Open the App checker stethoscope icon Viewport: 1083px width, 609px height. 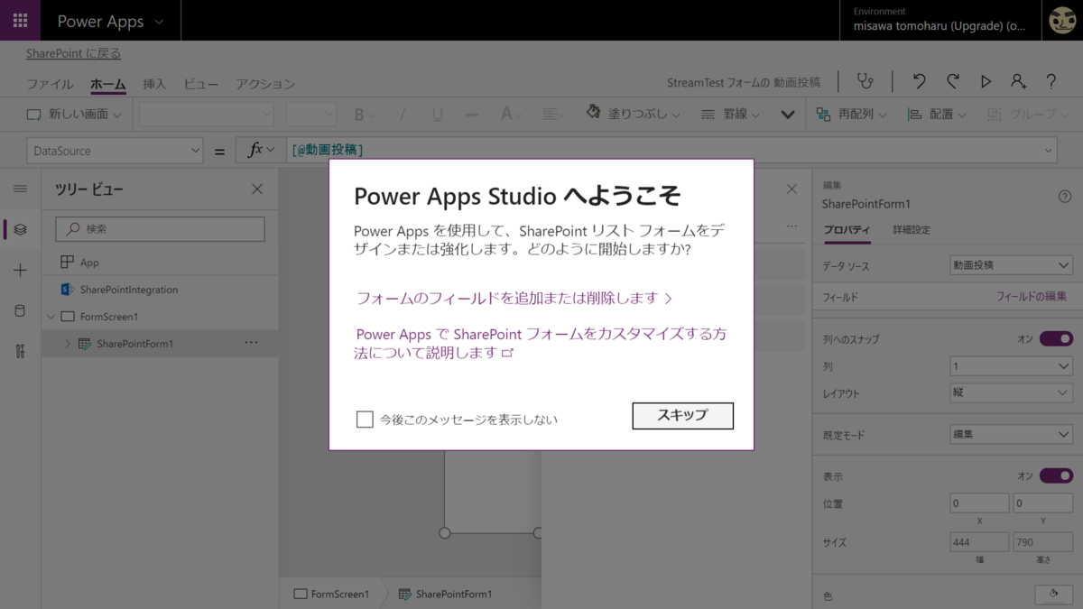click(865, 81)
